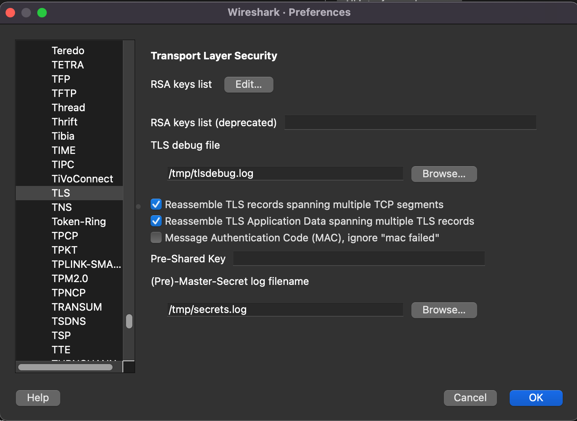This screenshot has width=577, height=421.
Task: Select TIPC protocol entry
Action: click(69, 165)
